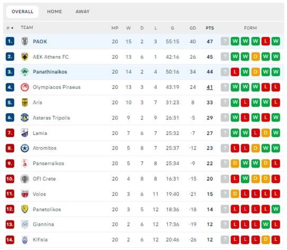This screenshot has height=250, width=287.
Task: Switch to the AWAY standings tab
Action: (83, 11)
